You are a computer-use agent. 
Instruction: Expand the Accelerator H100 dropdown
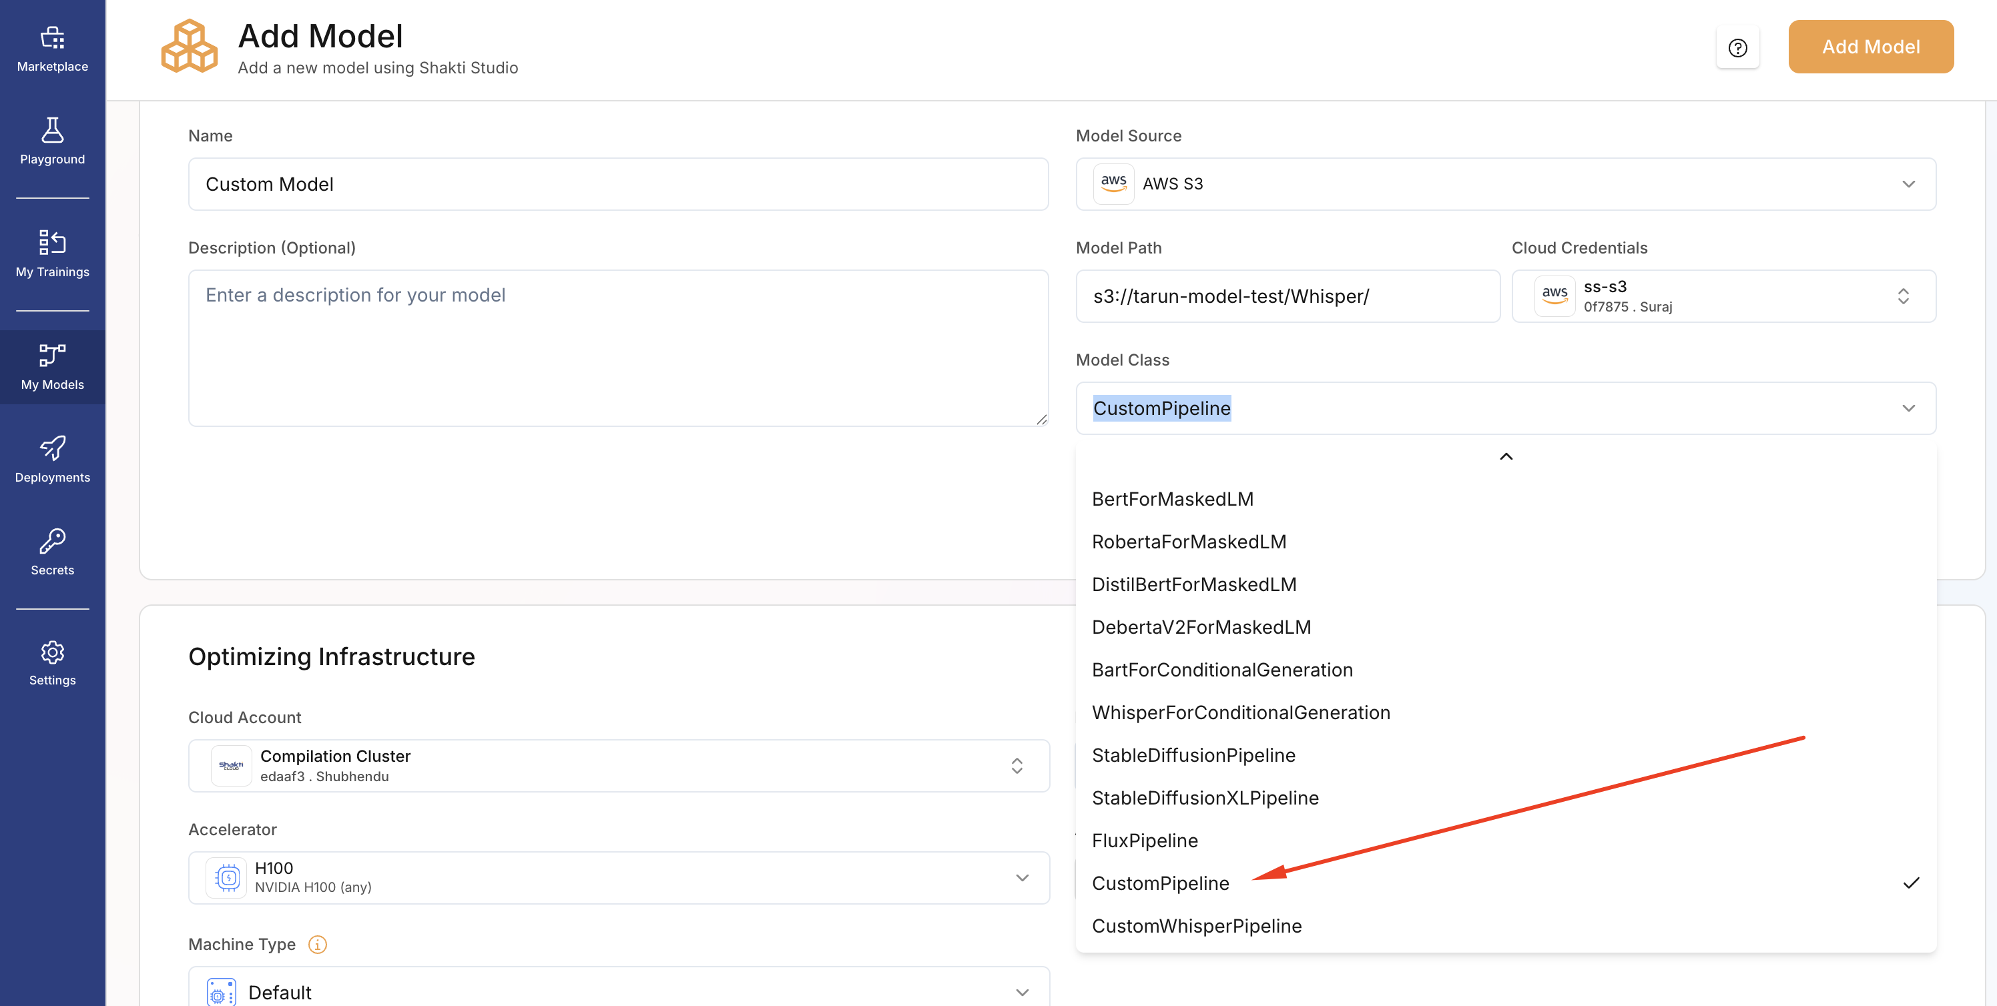click(618, 877)
